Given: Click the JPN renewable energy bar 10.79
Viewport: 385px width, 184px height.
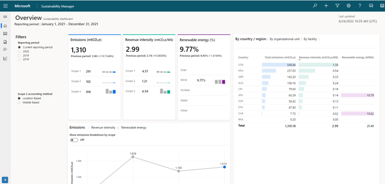Looking at the screenshot, I should (x=357, y=95).
